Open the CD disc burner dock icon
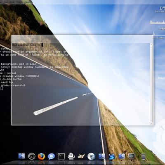165x165 pixels. [x=91, y=156]
